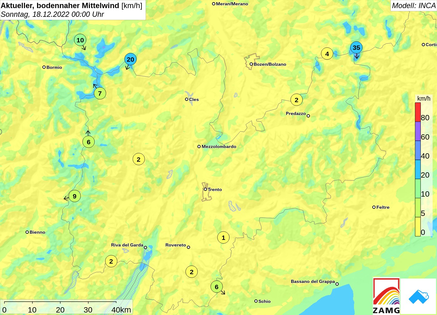The height and width of the screenshot is (315, 437).
Task: Click the legend value '60'
Action: tap(425, 137)
